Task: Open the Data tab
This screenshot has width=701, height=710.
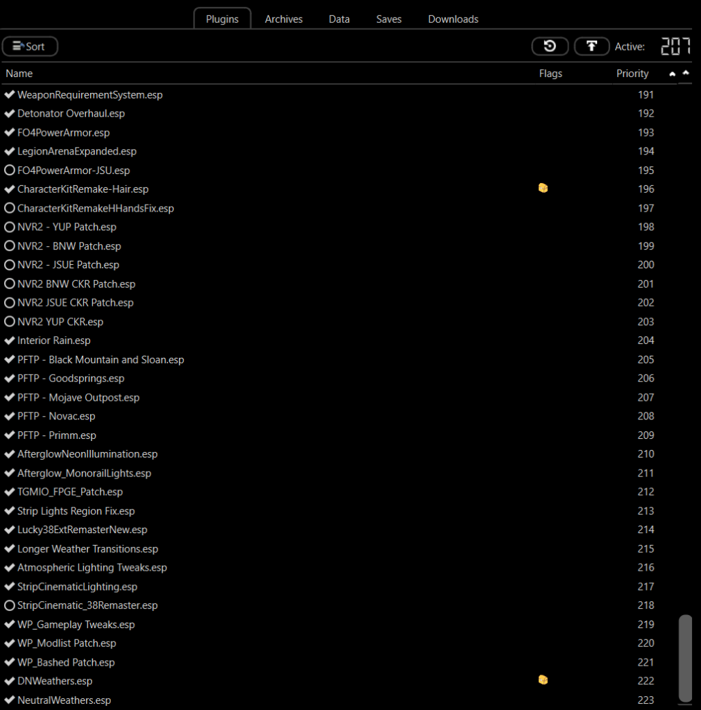Action: (339, 19)
